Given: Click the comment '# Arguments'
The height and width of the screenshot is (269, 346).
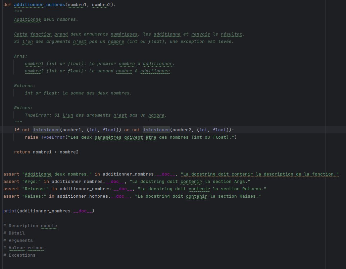Looking at the screenshot, I should coord(18,241).
